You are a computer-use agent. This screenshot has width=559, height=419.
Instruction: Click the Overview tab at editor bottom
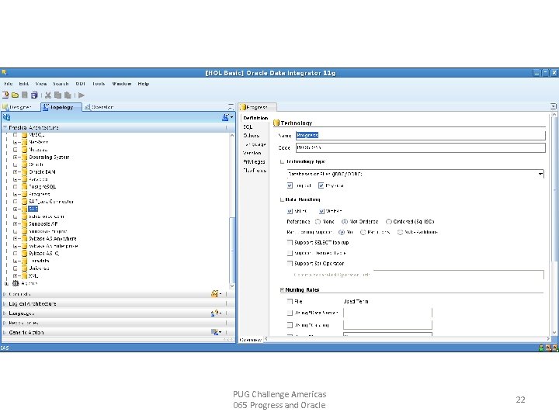click(x=251, y=340)
